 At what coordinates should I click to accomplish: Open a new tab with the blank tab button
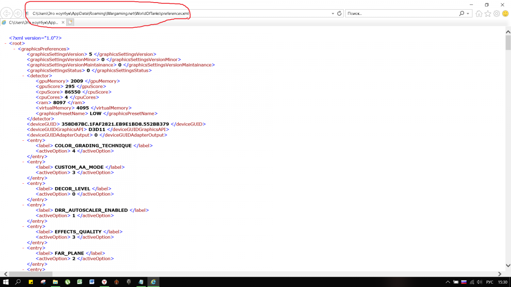[x=69, y=22]
